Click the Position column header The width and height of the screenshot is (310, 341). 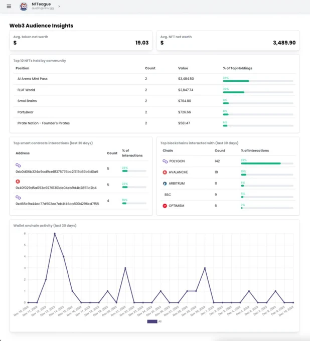23,68
